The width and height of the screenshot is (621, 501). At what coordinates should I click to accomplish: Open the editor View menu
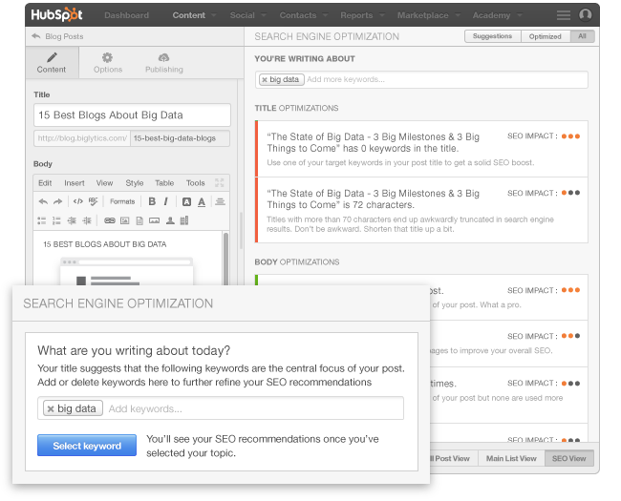104,183
